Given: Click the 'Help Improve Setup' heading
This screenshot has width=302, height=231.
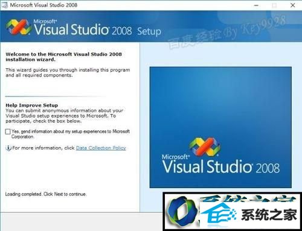Looking at the screenshot, I should [x=32, y=105].
